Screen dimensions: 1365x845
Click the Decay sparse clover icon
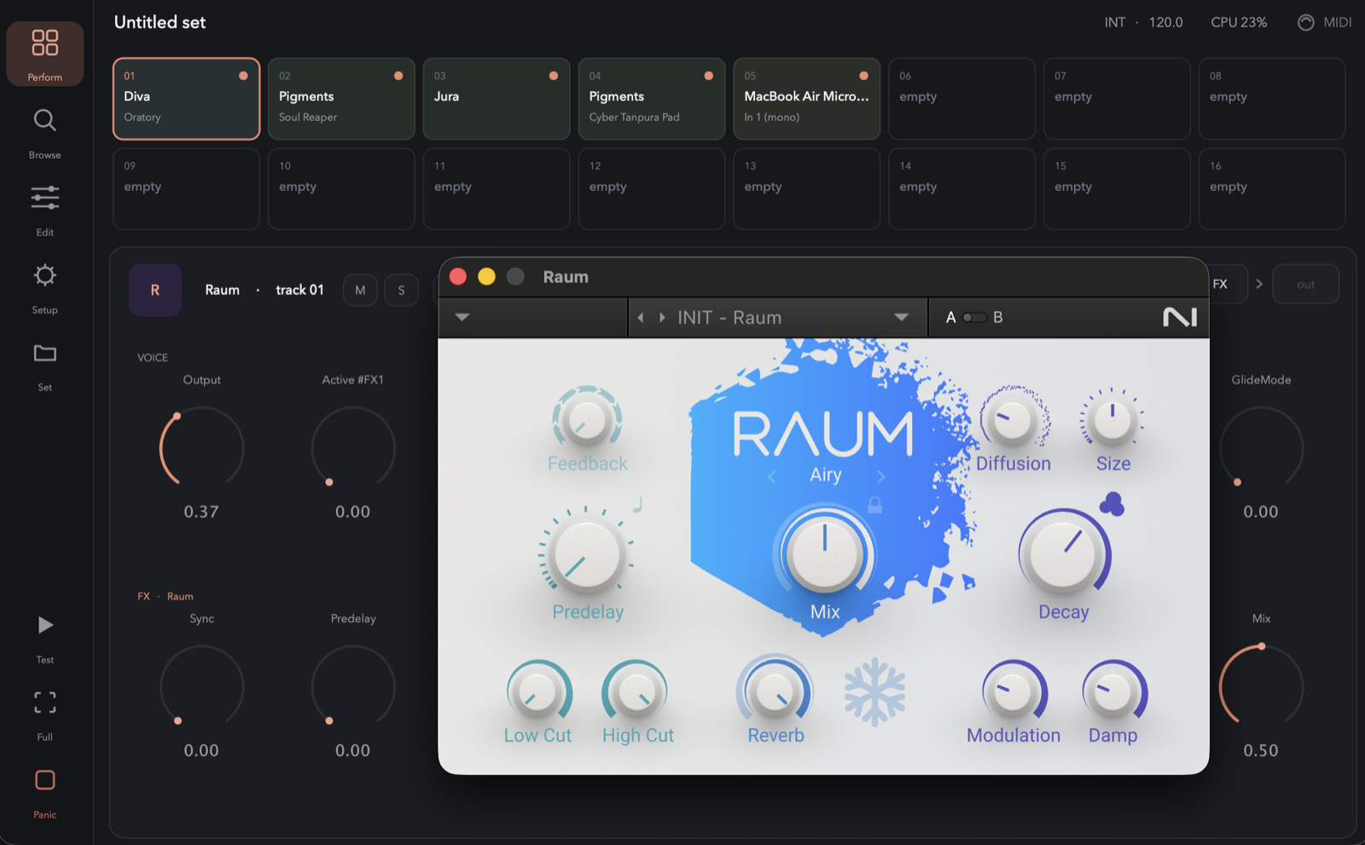click(1112, 504)
